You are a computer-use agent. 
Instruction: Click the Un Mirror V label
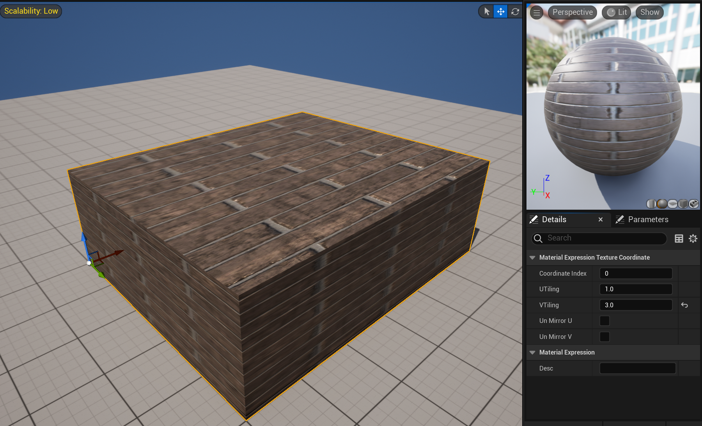click(x=555, y=337)
